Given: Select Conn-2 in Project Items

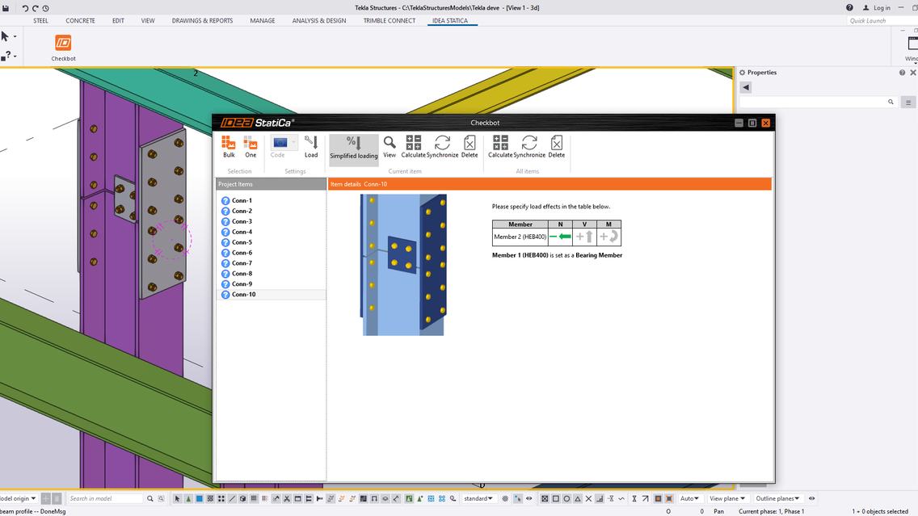Looking at the screenshot, I should click(242, 212).
